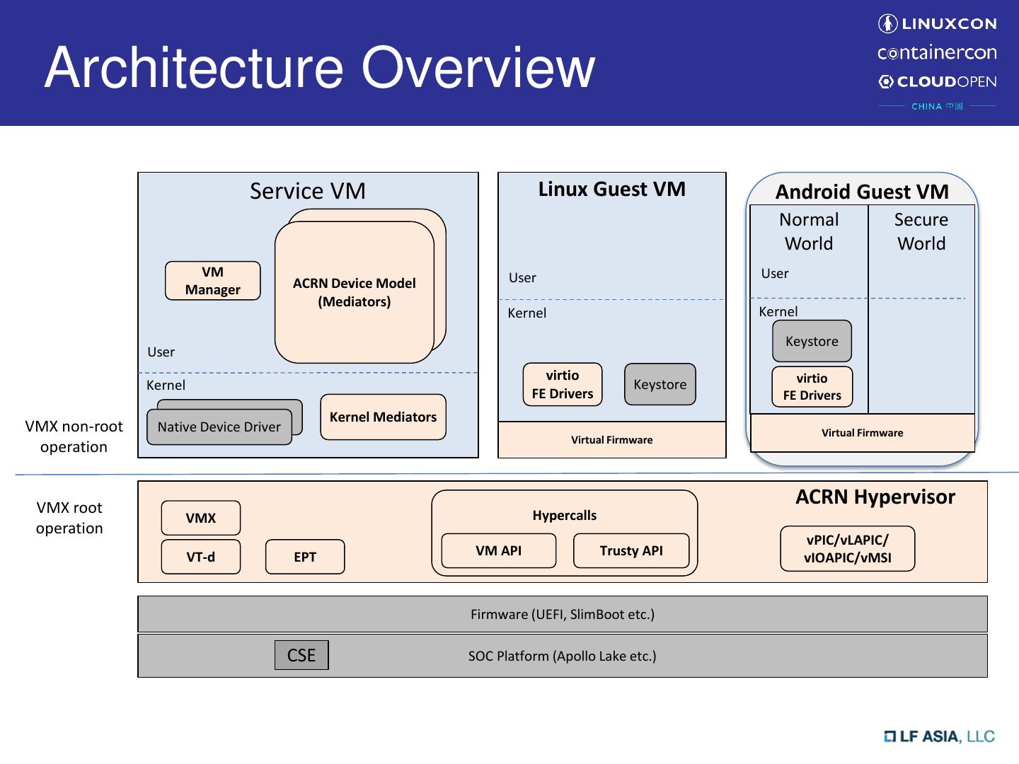Click the VT-d block

(200, 557)
